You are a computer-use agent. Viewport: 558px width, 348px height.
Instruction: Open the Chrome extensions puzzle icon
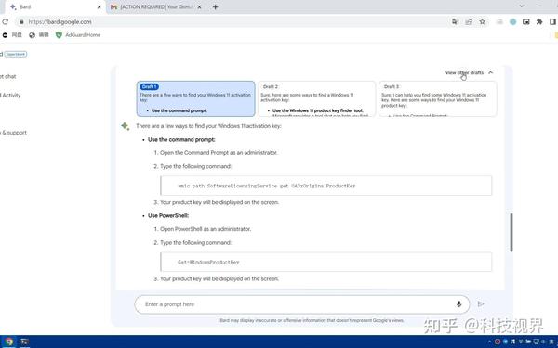click(x=539, y=21)
